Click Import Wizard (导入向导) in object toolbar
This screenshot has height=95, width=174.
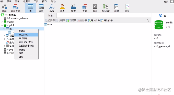tap(94, 20)
